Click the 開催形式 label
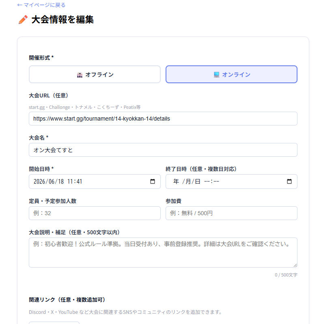The height and width of the screenshot is (324, 334). tap(41, 58)
